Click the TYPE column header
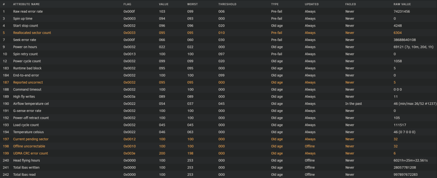The image size is (437, 178). coord(275,4)
